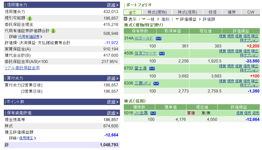Expand the 一括 view option
This screenshot has height=150, width=262.
(148, 19)
